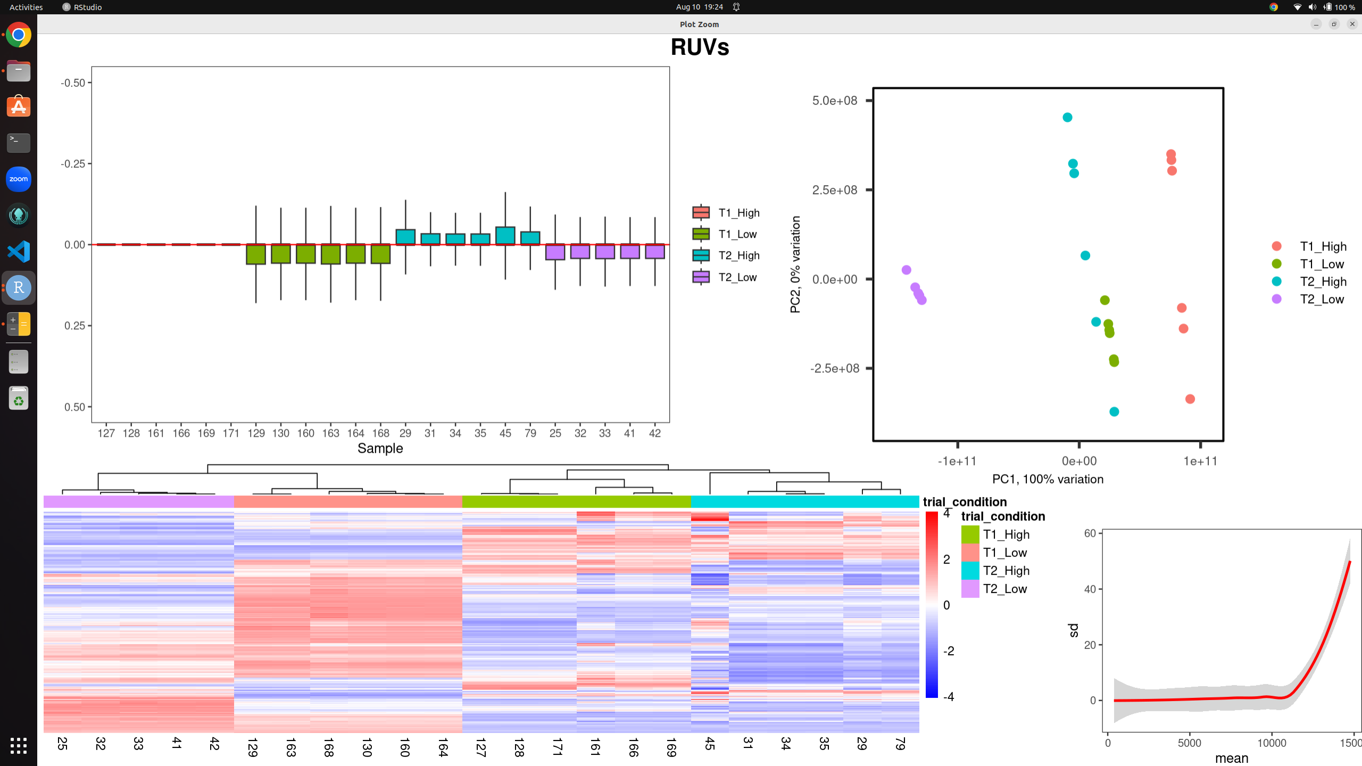Click the -1e+11 PCA x-axis tick label
1362x766 pixels.
coord(957,461)
